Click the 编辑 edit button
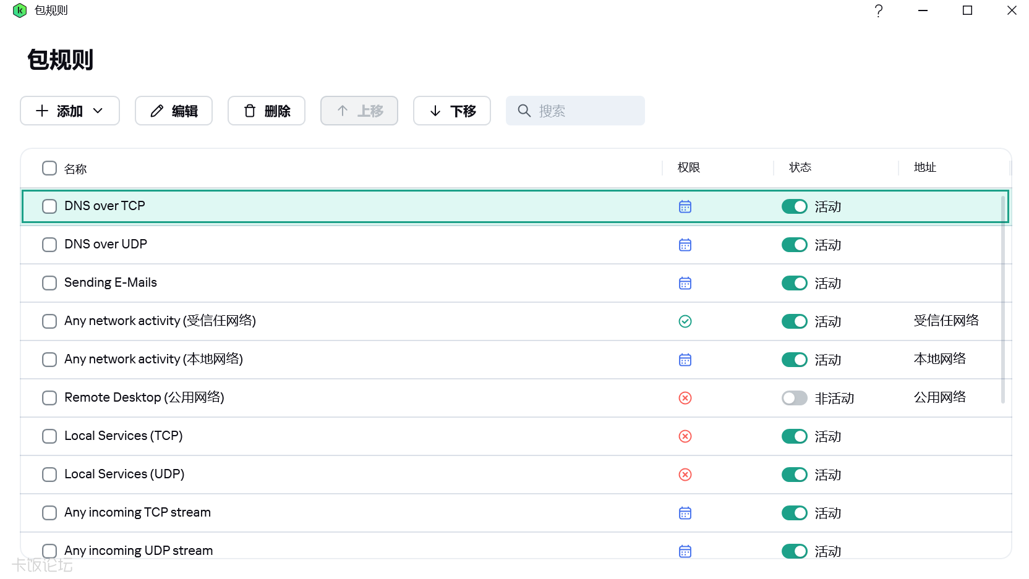The image size is (1029, 579). [x=174, y=111]
